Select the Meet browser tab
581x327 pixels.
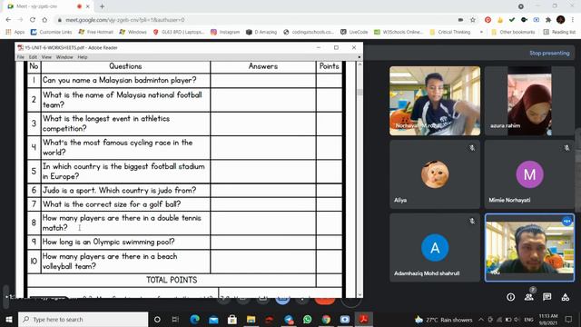coord(48,6)
